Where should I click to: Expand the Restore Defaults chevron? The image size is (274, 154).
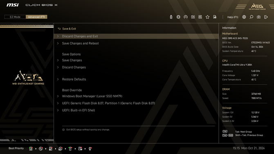pyautogui.click(x=58, y=79)
